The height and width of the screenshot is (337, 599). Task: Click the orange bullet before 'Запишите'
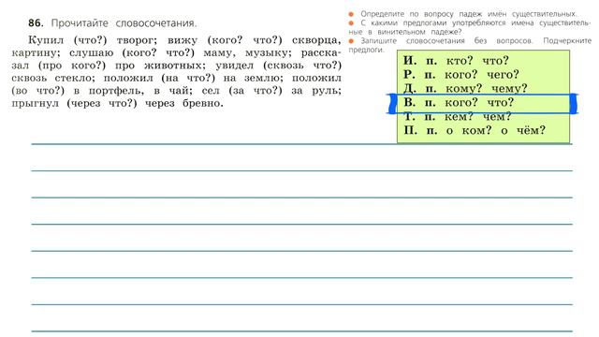point(352,41)
